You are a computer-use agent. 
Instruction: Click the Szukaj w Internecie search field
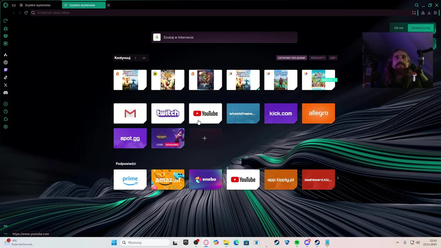coord(224,37)
